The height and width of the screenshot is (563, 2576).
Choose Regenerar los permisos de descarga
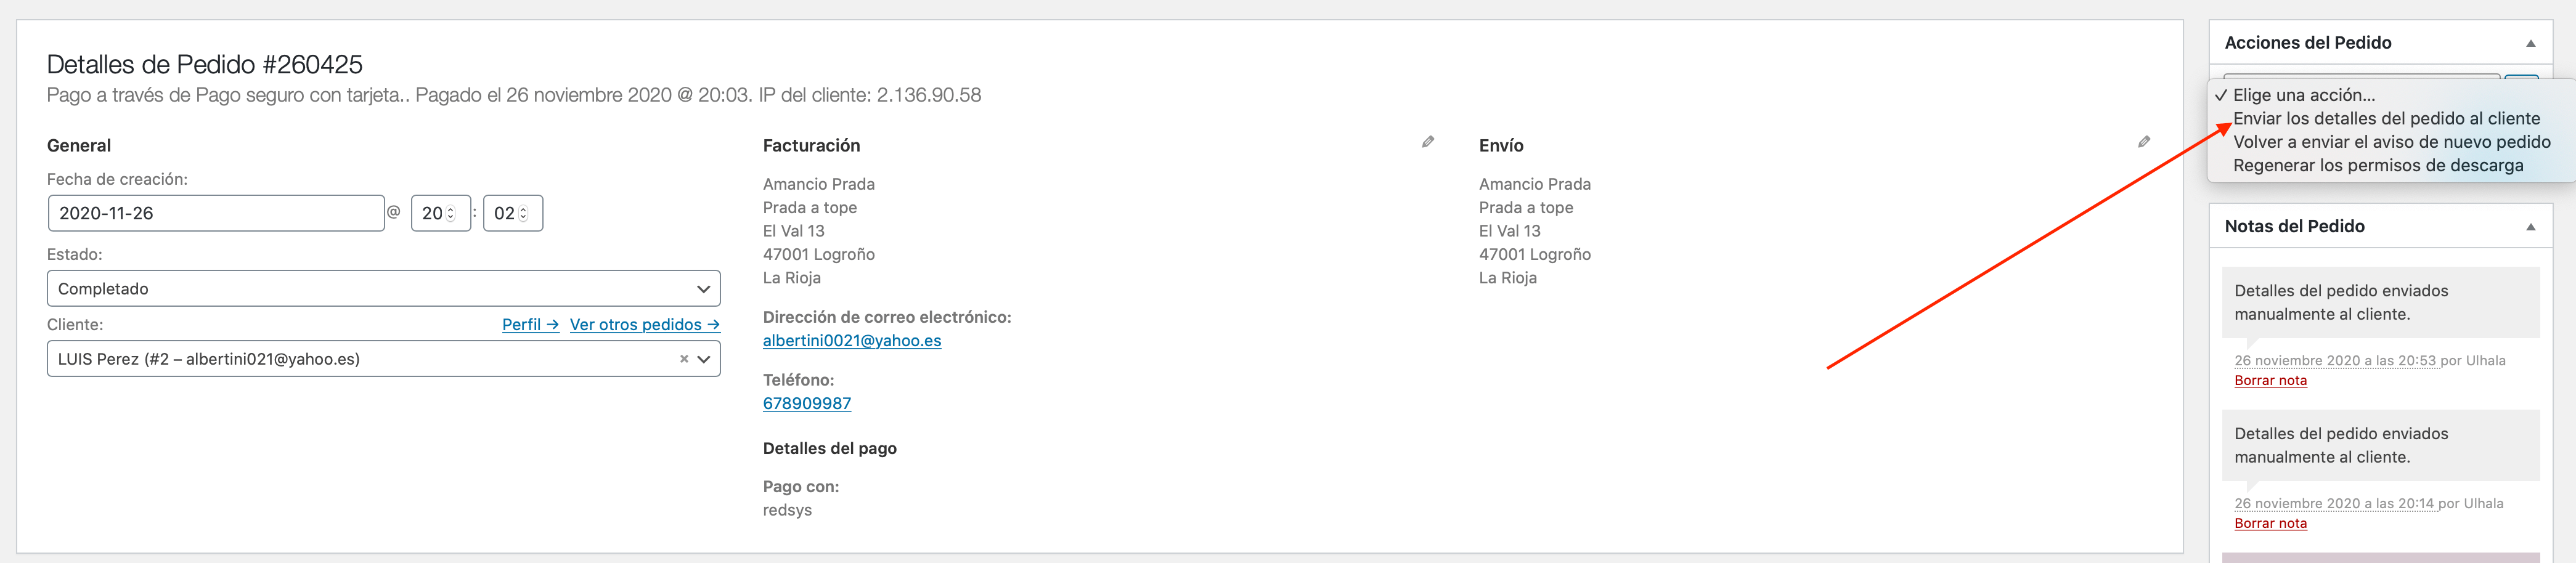pyautogui.click(x=2378, y=166)
